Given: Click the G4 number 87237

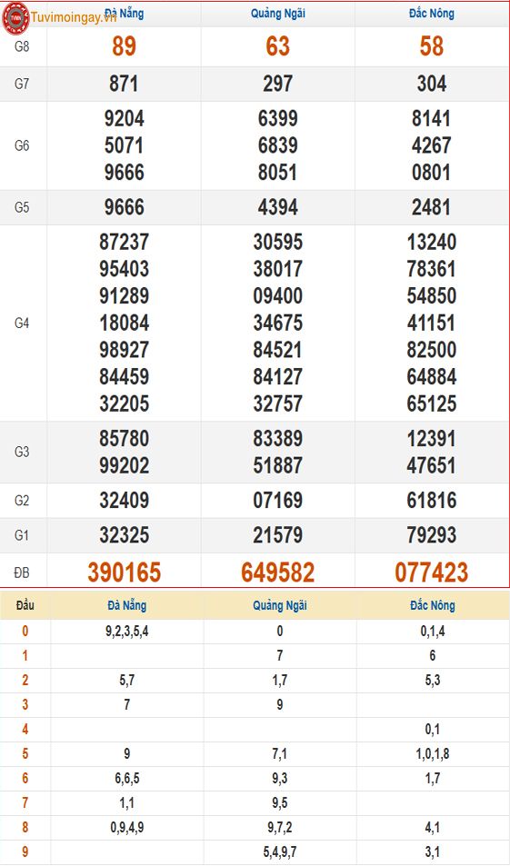Looking at the screenshot, I should 125,242.
